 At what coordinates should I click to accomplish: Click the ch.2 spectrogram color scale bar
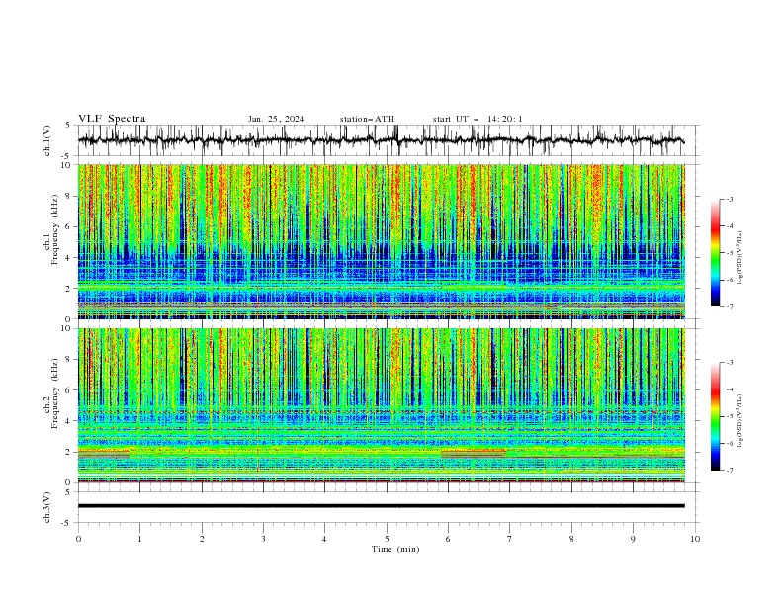pyautogui.click(x=716, y=416)
